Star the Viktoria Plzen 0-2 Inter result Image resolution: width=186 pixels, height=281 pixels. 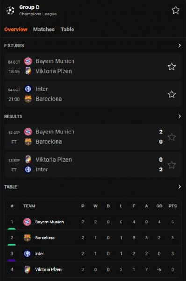pyautogui.click(x=172, y=165)
